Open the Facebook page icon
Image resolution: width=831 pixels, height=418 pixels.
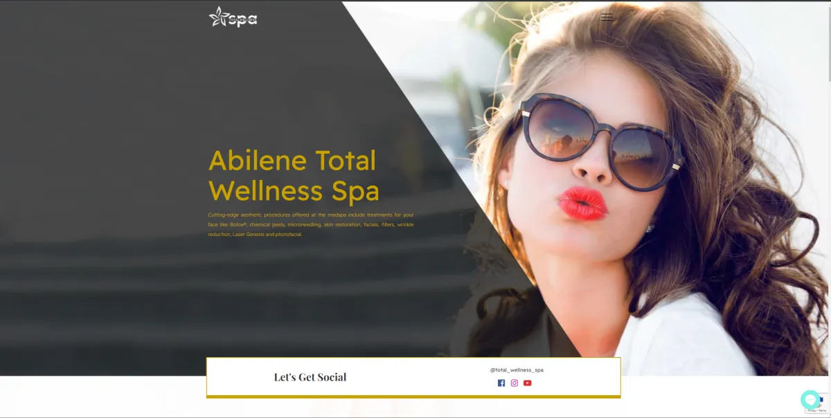501,383
